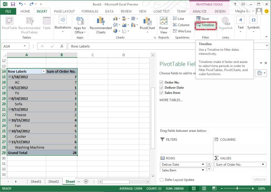
Task: Collapse the ribbon with the arrow
Action: point(266,37)
